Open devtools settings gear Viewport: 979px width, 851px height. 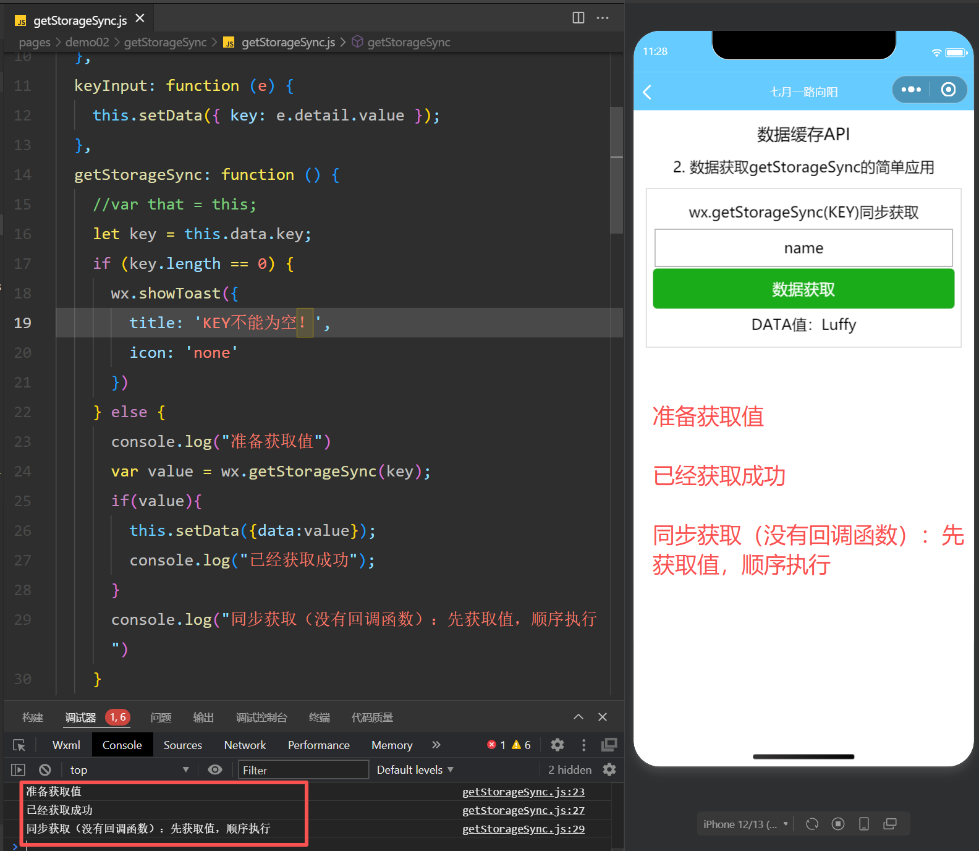557,745
